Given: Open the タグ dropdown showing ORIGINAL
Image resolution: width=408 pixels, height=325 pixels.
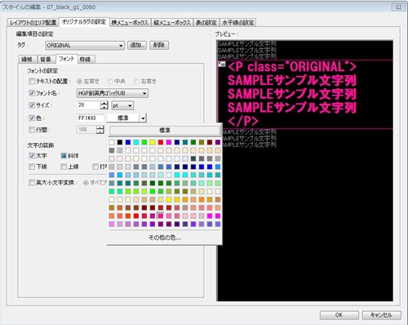Looking at the screenshot, I should click(x=85, y=46).
